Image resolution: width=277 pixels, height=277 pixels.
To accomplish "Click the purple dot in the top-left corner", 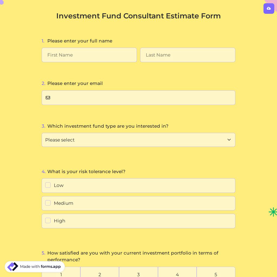I will click(x=1, y=2).
